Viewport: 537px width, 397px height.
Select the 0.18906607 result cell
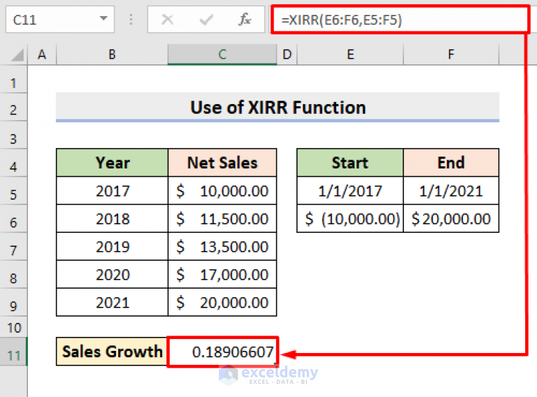point(222,352)
